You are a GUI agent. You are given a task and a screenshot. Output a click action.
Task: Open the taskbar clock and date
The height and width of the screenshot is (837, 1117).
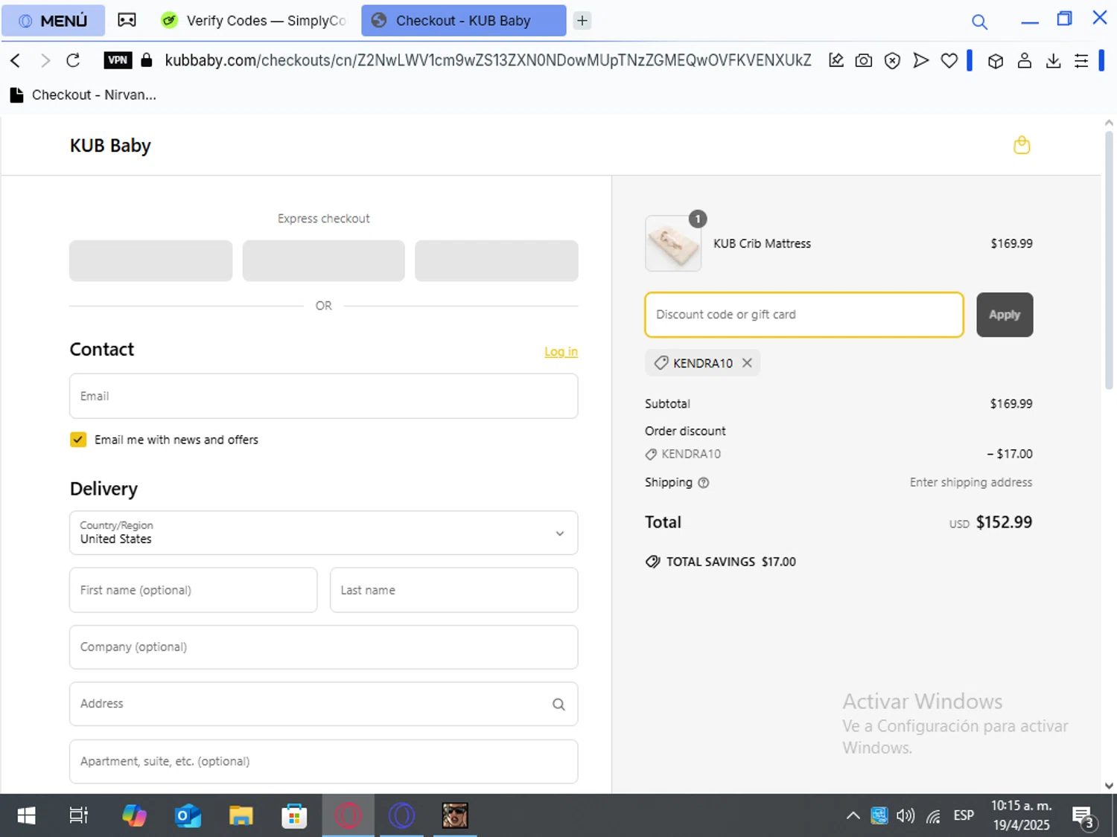[x=1021, y=815]
